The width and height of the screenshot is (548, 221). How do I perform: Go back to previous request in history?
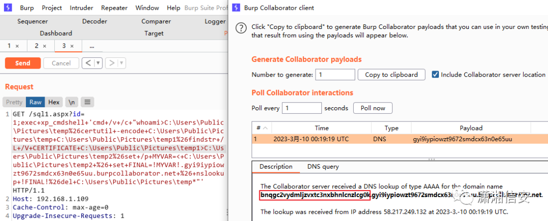(88, 64)
